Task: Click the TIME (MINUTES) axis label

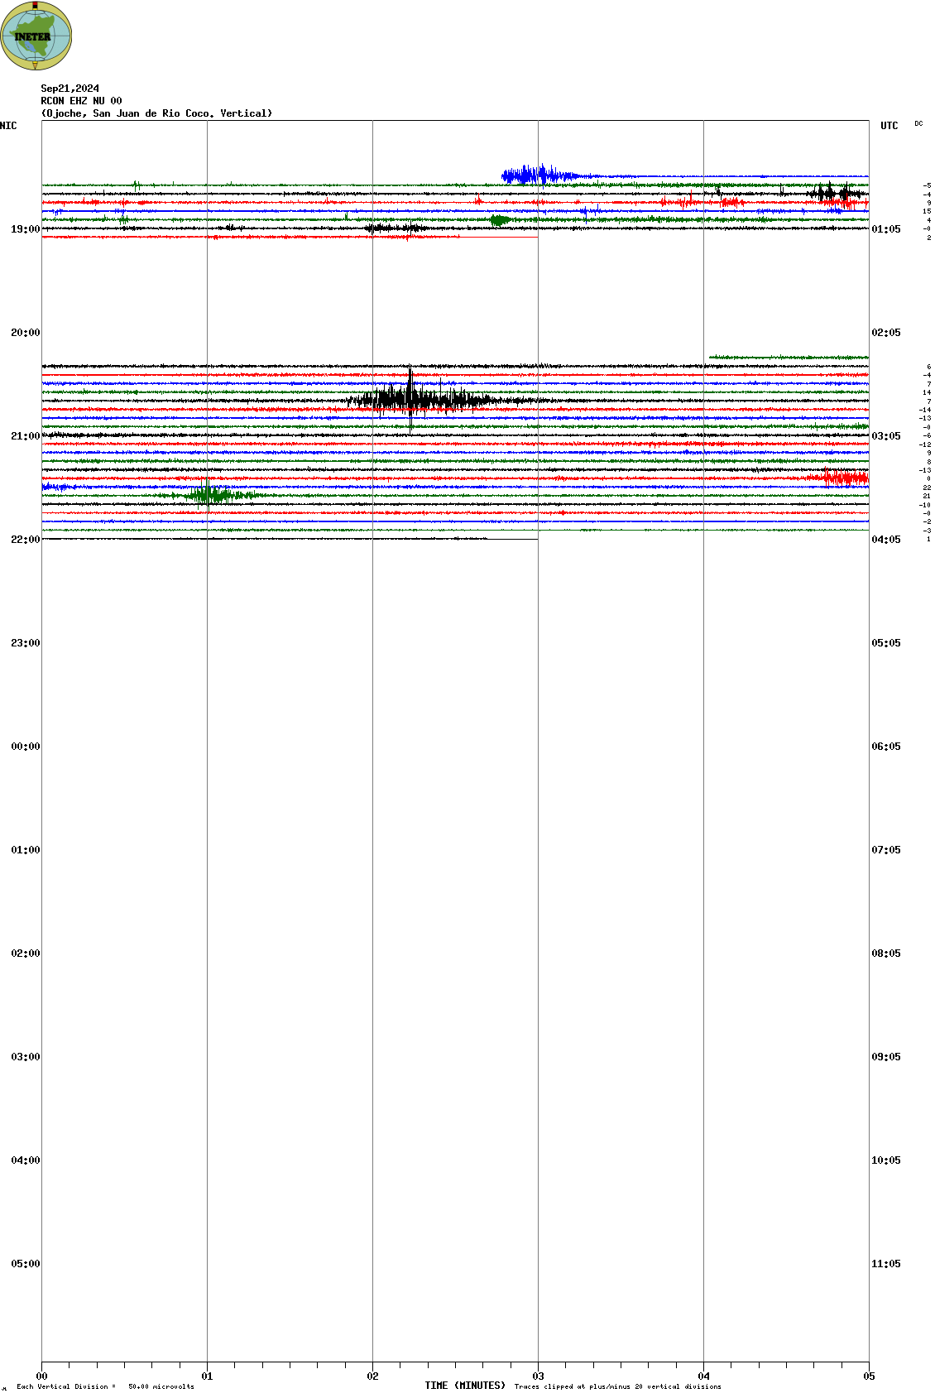Action: tap(465, 1386)
